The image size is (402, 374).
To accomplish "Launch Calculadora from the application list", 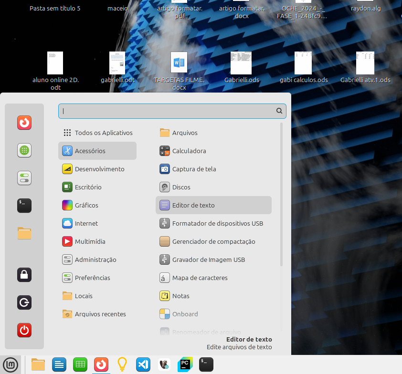I will (189, 151).
